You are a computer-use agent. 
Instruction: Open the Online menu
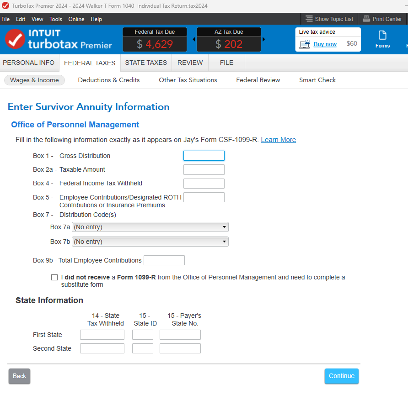tap(76, 19)
